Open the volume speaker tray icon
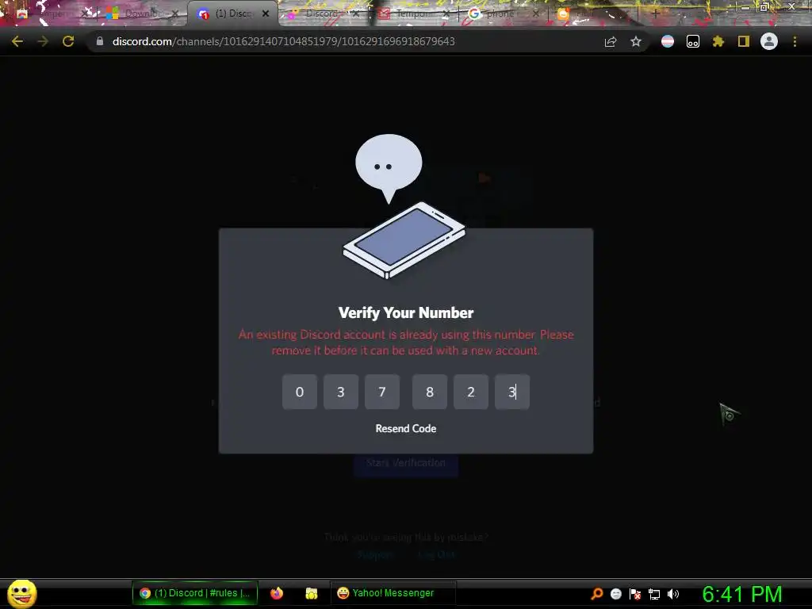Image resolution: width=812 pixels, height=609 pixels. point(673,593)
